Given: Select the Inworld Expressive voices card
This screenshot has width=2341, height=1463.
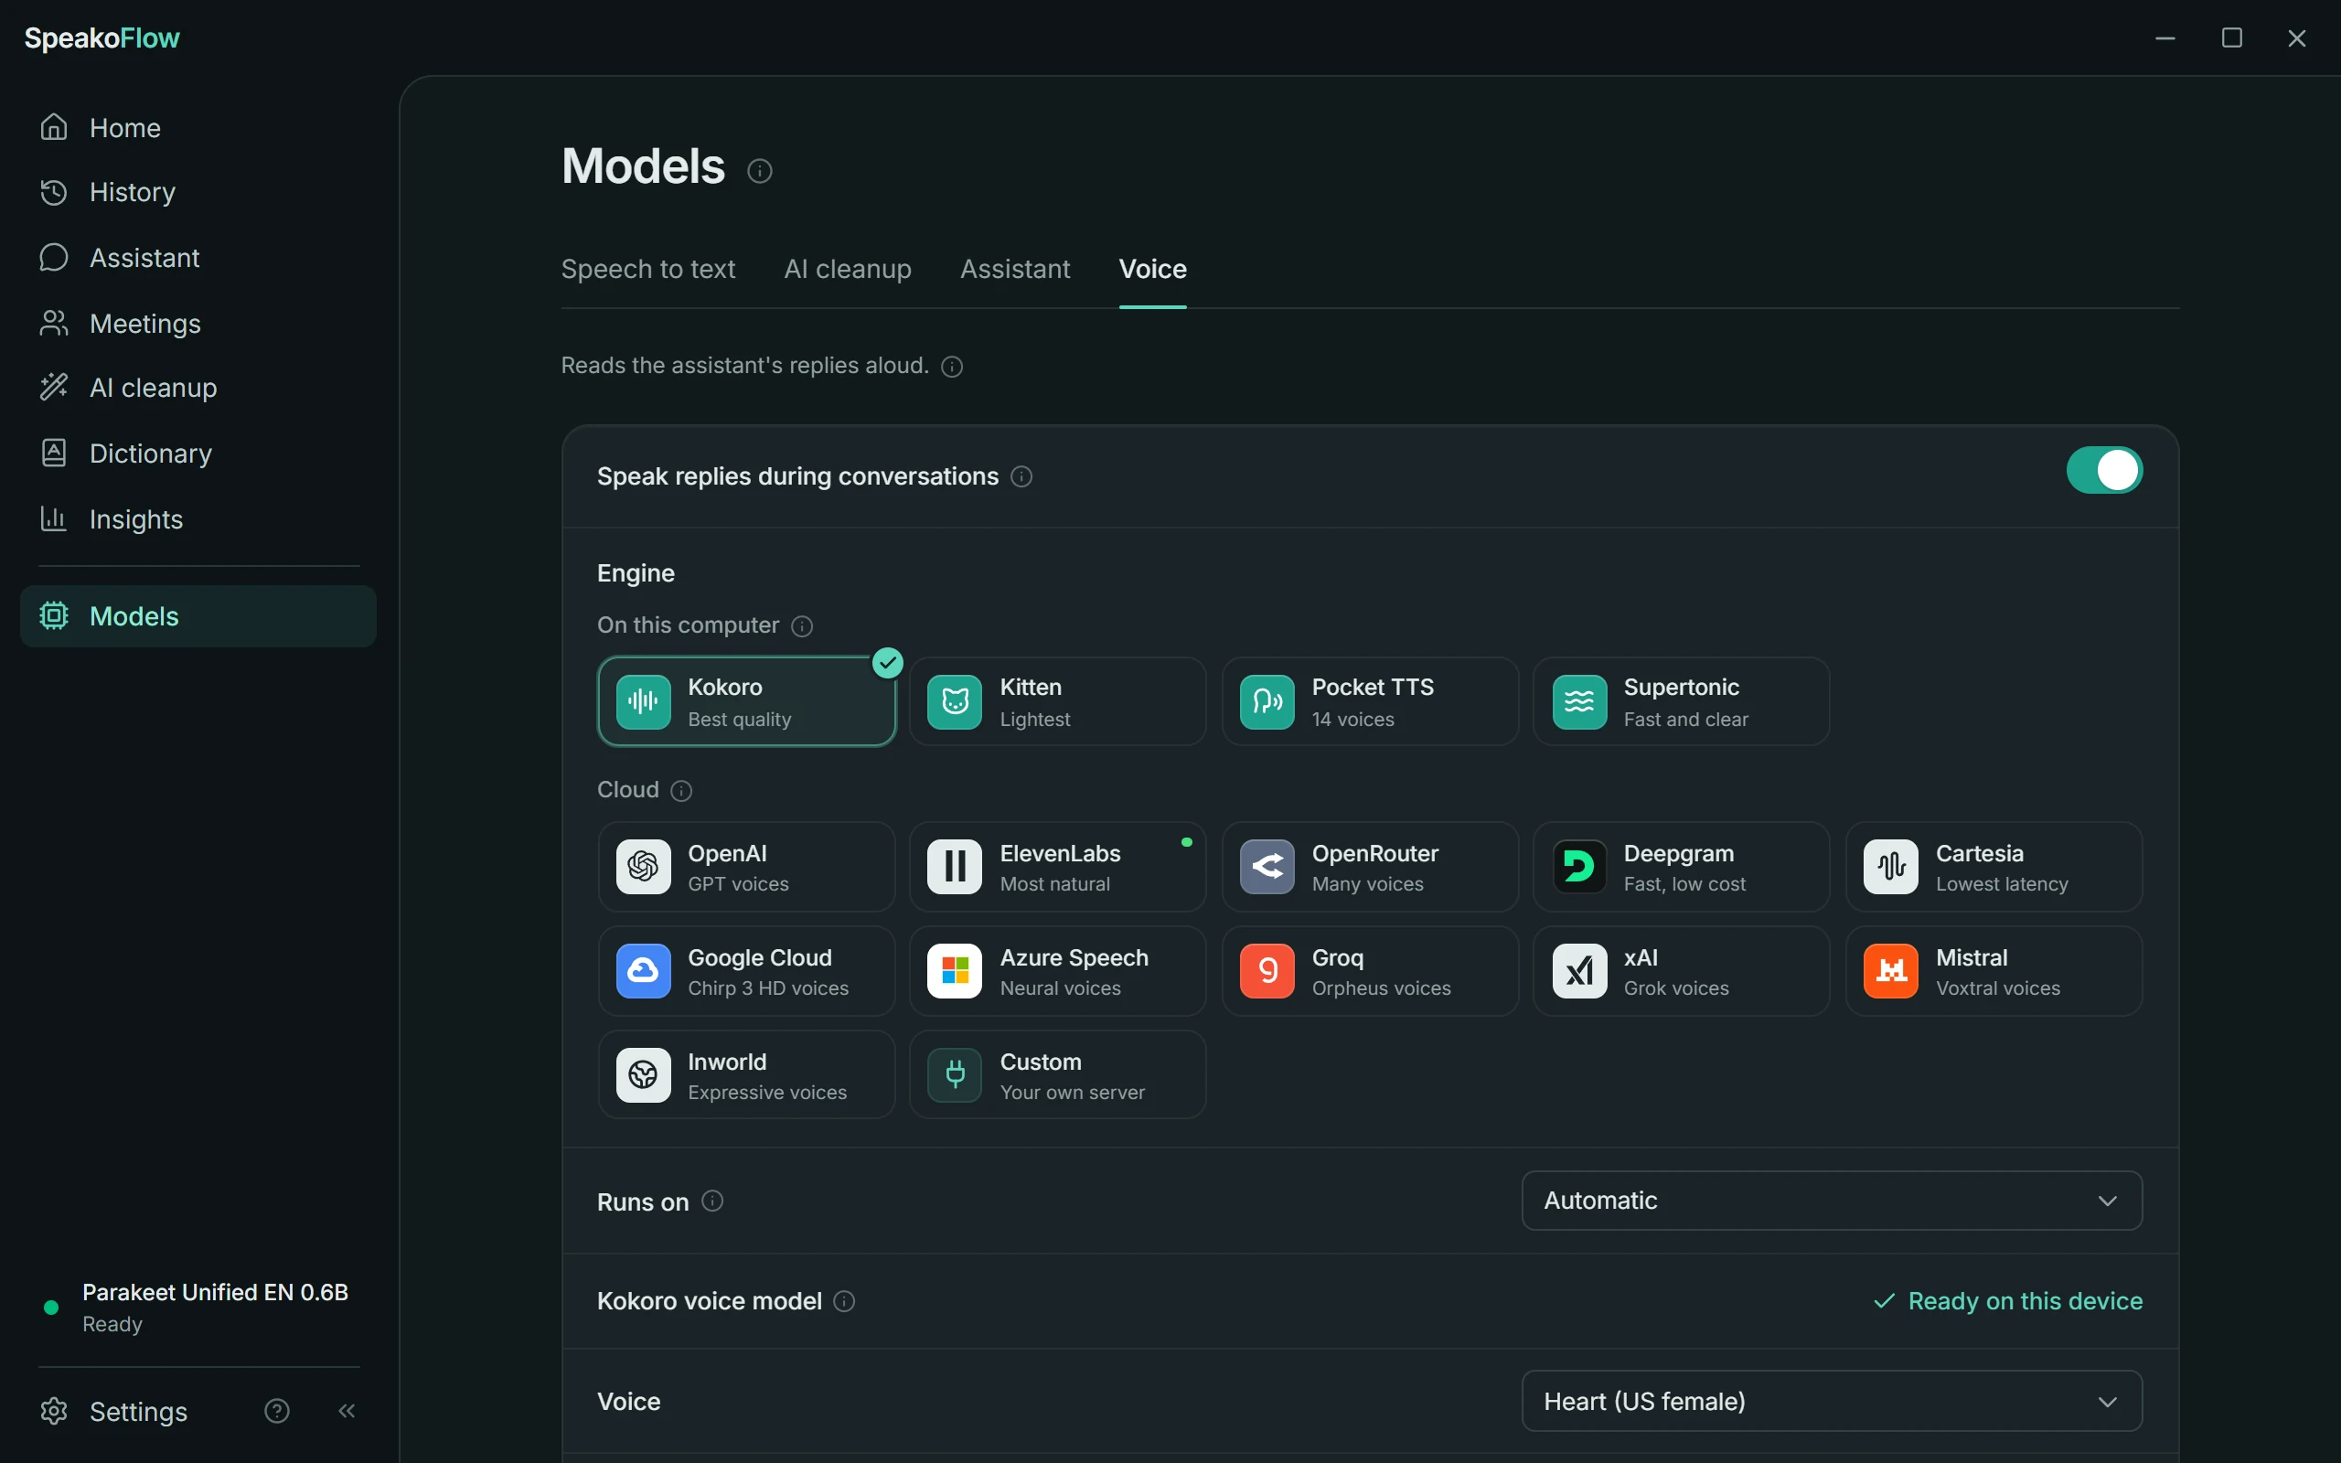Looking at the screenshot, I should pos(746,1075).
